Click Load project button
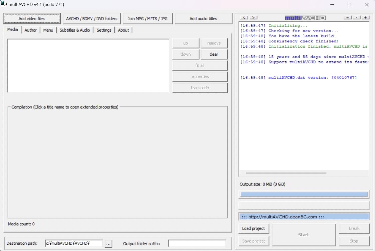Screen dimensions: 375x251 (254, 228)
